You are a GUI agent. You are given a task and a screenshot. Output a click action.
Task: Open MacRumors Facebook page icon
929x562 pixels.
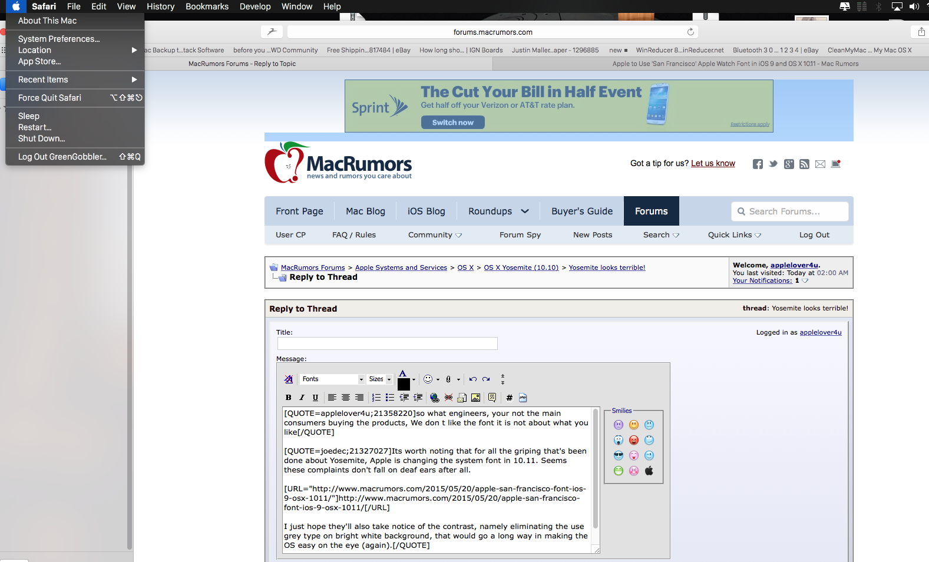tap(758, 164)
